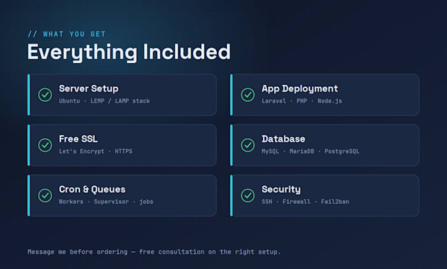Click the 'SSH · Firewall · Fail2ban' subtitle
Image resolution: width=447 pixels, height=269 pixels.
(x=305, y=202)
